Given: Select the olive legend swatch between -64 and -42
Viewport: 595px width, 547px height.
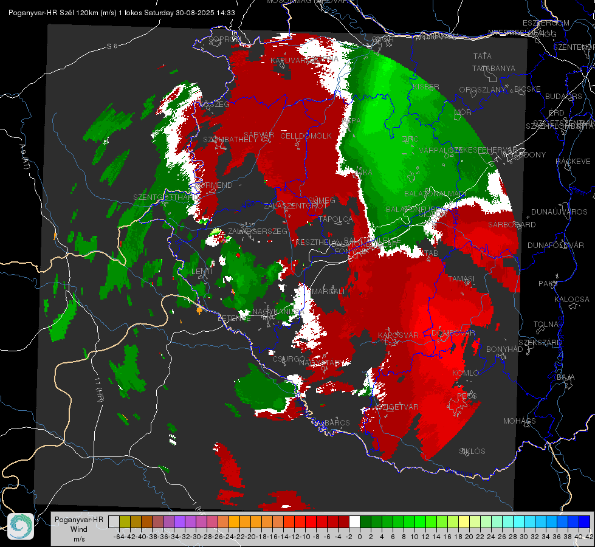Looking at the screenshot, I should tap(125, 521).
